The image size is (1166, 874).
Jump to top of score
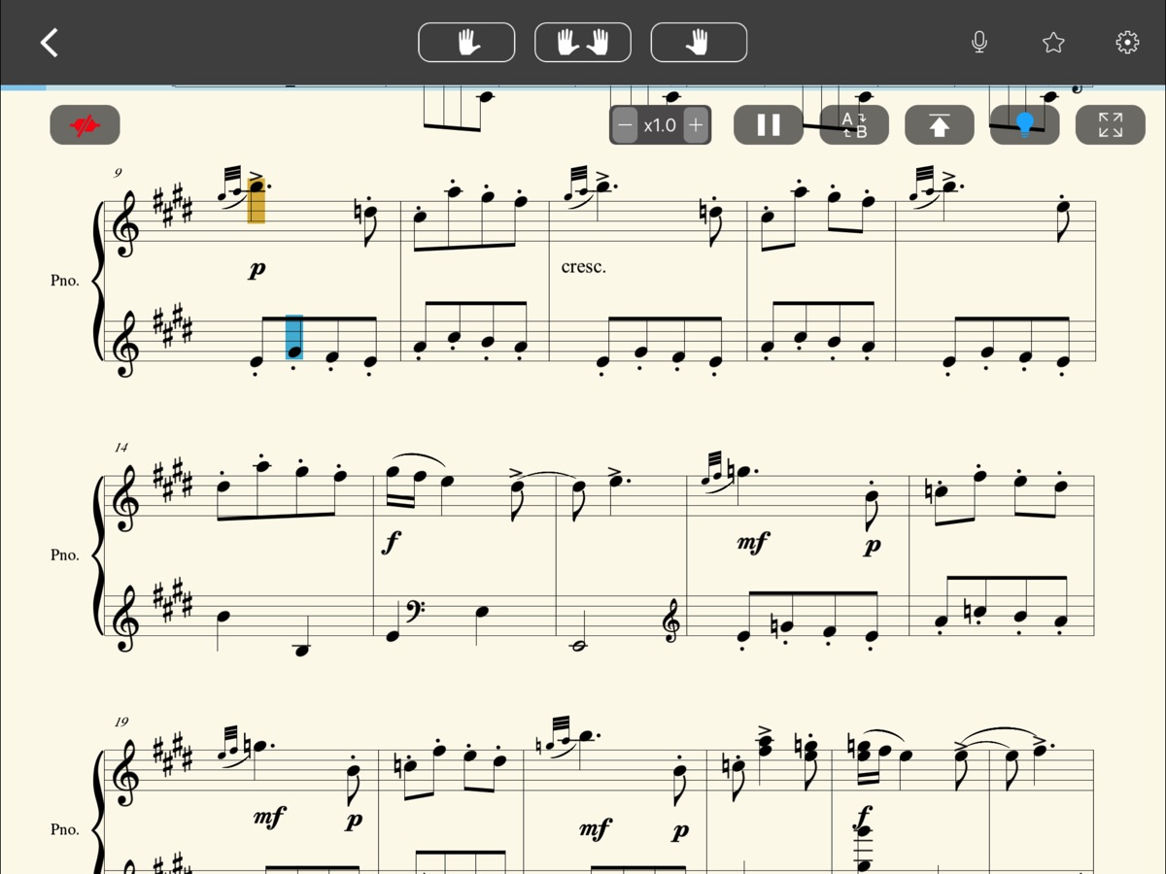(940, 125)
